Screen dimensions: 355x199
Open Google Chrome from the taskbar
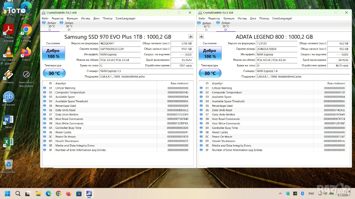[58, 193]
